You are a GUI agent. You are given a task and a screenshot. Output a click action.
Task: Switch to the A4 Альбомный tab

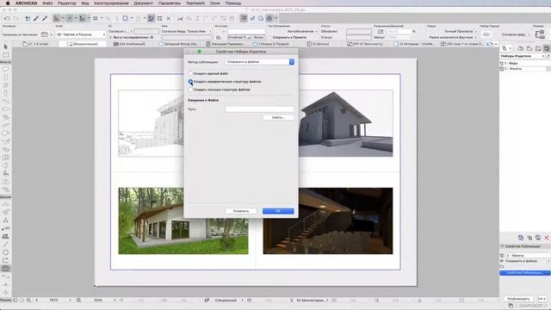click(x=130, y=44)
